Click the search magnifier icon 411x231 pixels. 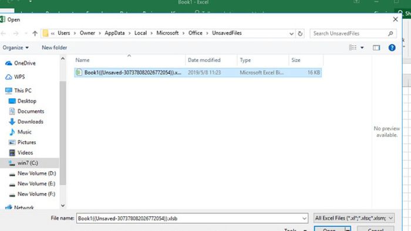[x=390, y=33]
